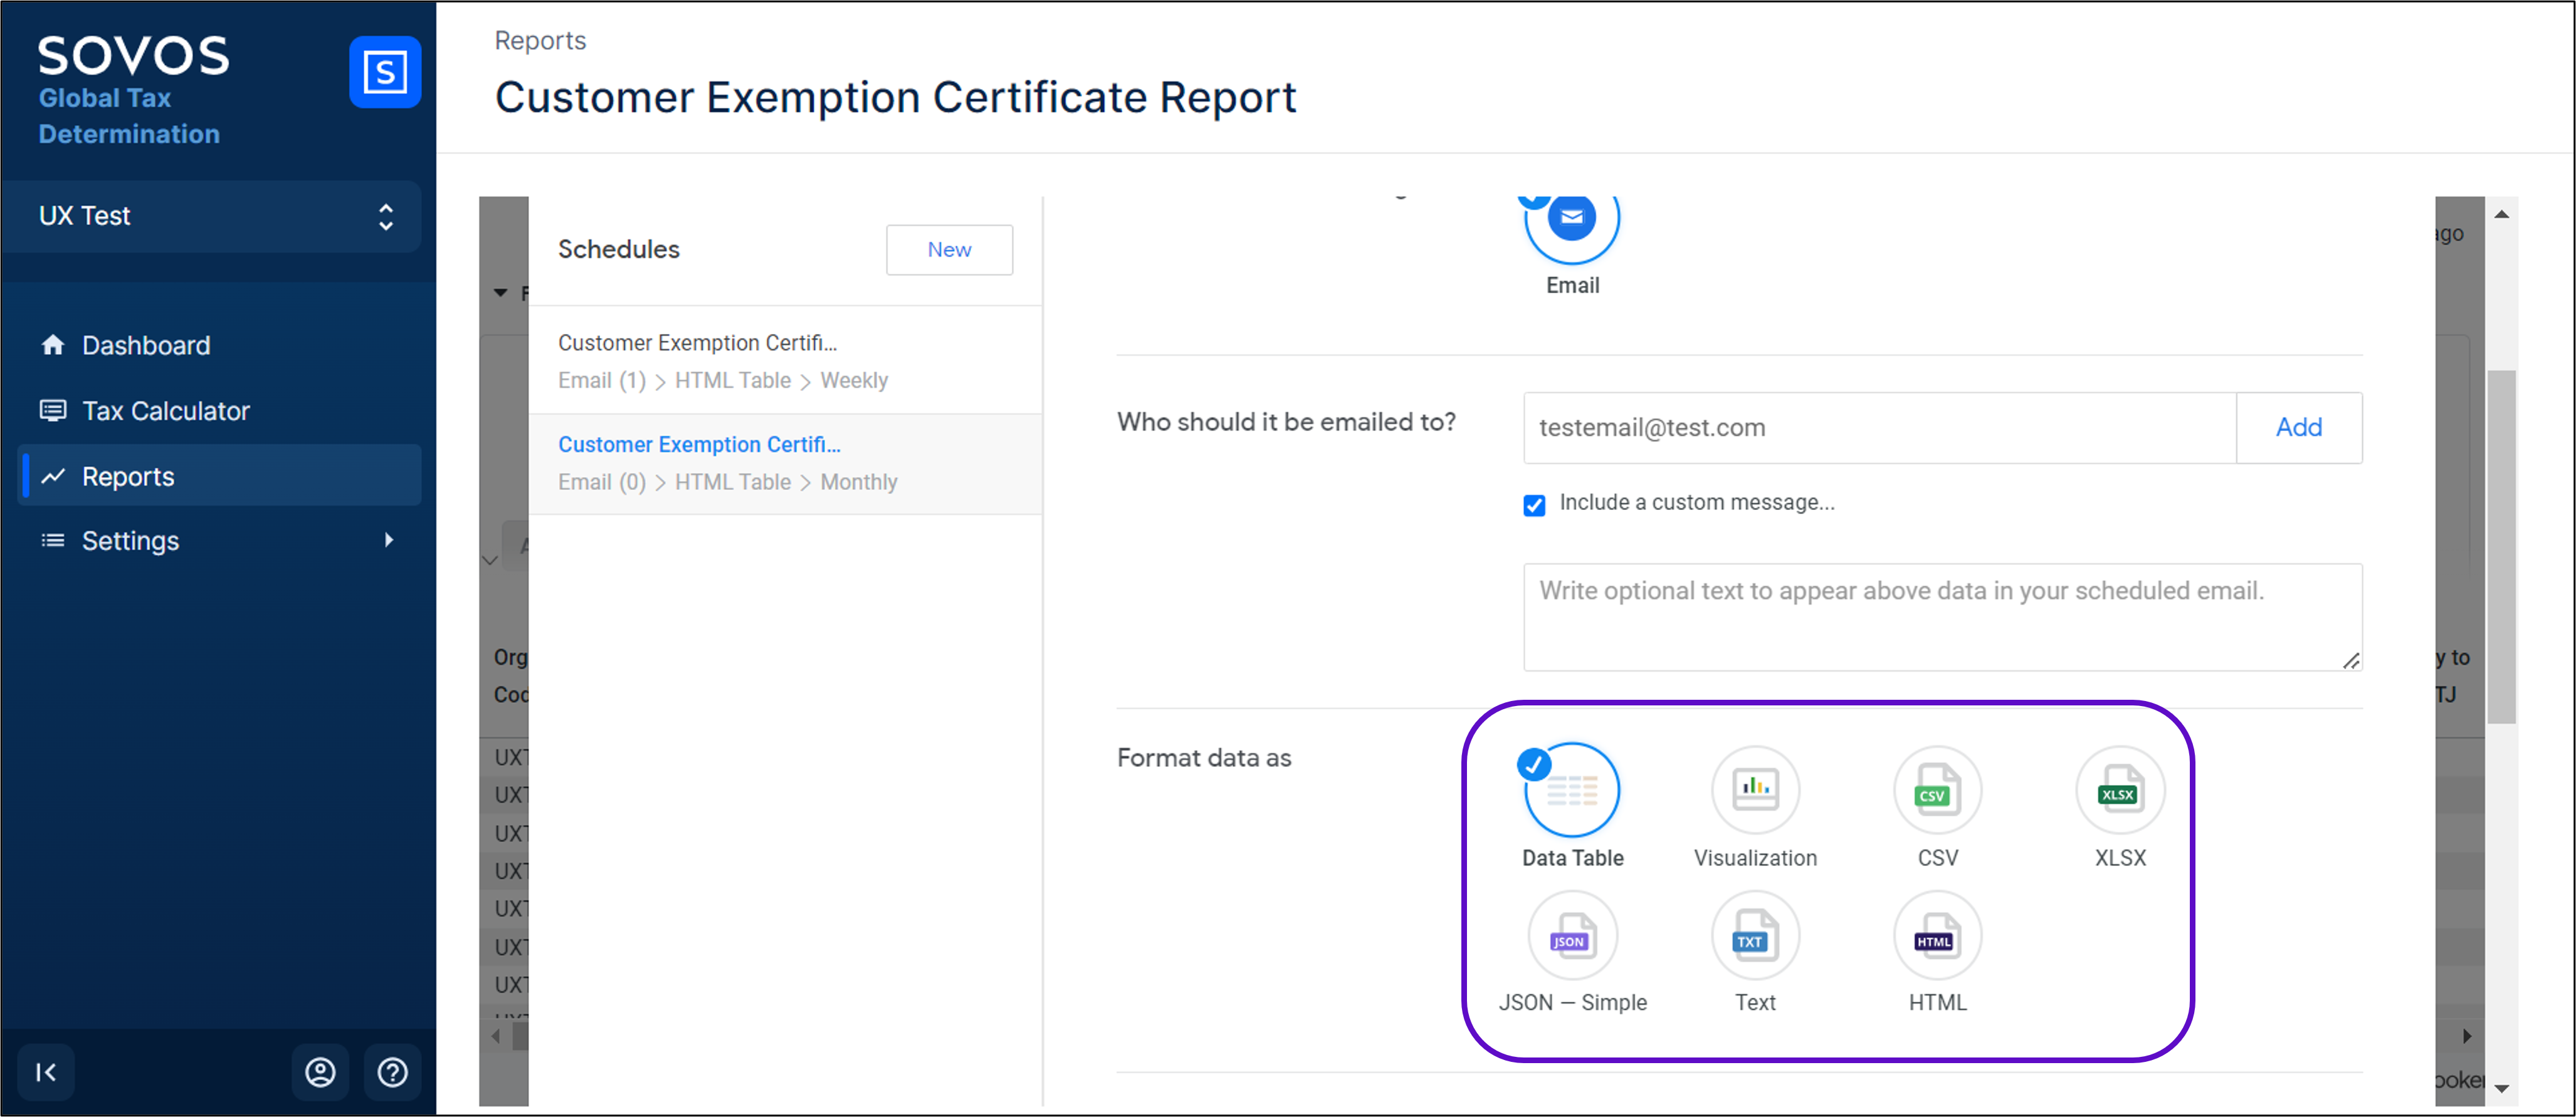Choose the Text TXT format icon
The height and width of the screenshot is (1117, 2576).
click(1755, 936)
